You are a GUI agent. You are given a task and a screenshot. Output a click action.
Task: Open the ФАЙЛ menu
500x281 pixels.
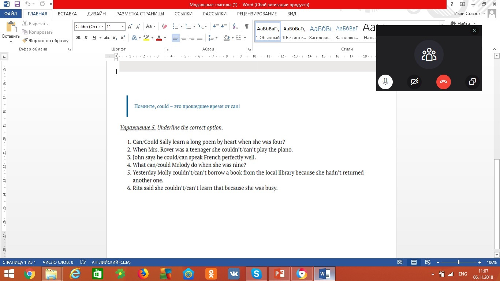pos(11,14)
